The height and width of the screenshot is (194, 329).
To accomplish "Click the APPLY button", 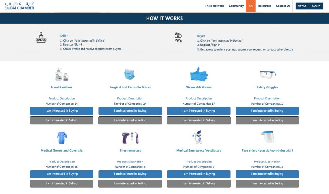I will click(302, 6).
